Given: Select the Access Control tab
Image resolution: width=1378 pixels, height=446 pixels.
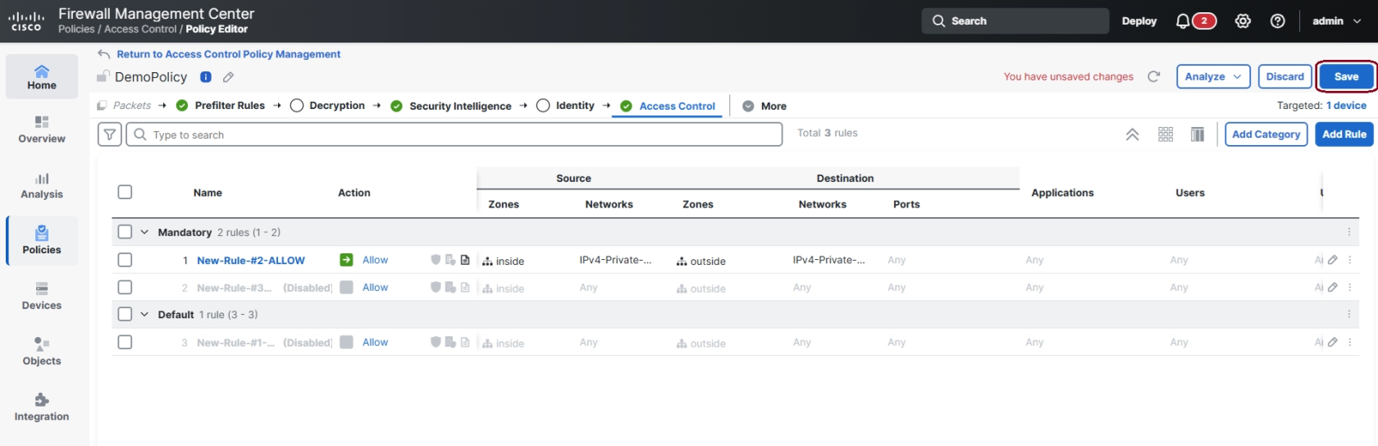Looking at the screenshot, I should (668, 106).
